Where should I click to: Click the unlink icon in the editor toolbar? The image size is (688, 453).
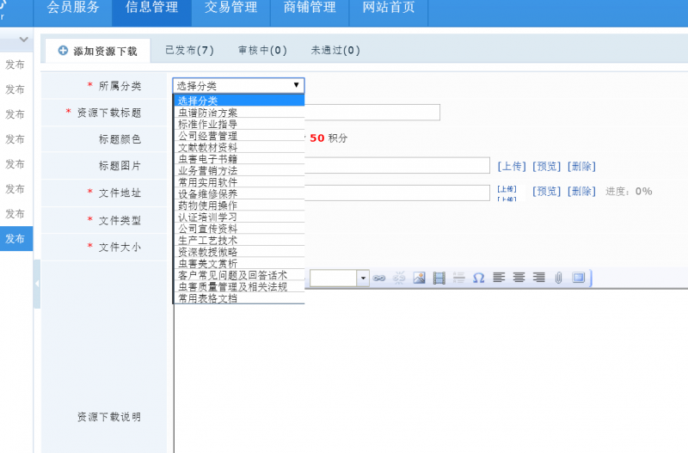(x=399, y=278)
